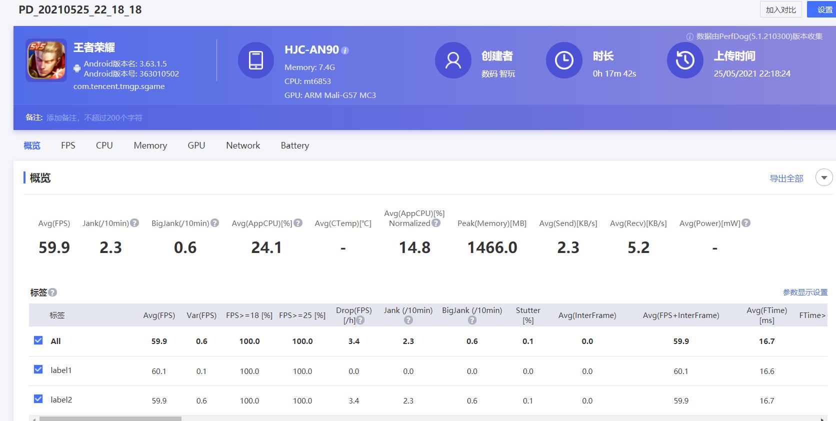Click the info icon next to HJC-AN90
Viewport: 836px width, 421px height.
tap(345, 50)
